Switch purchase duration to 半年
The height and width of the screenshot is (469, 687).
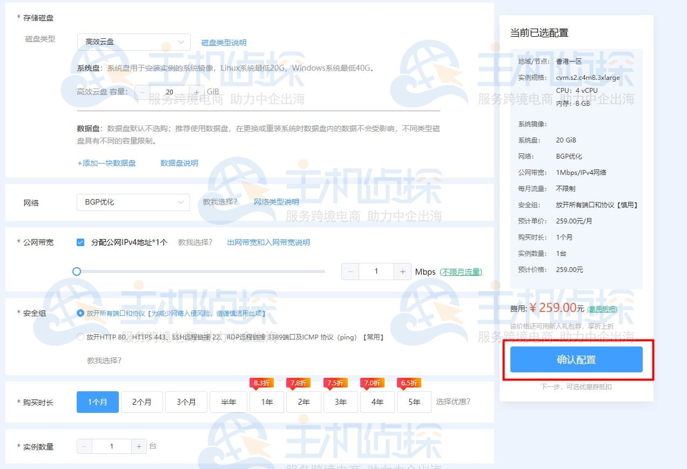click(228, 402)
